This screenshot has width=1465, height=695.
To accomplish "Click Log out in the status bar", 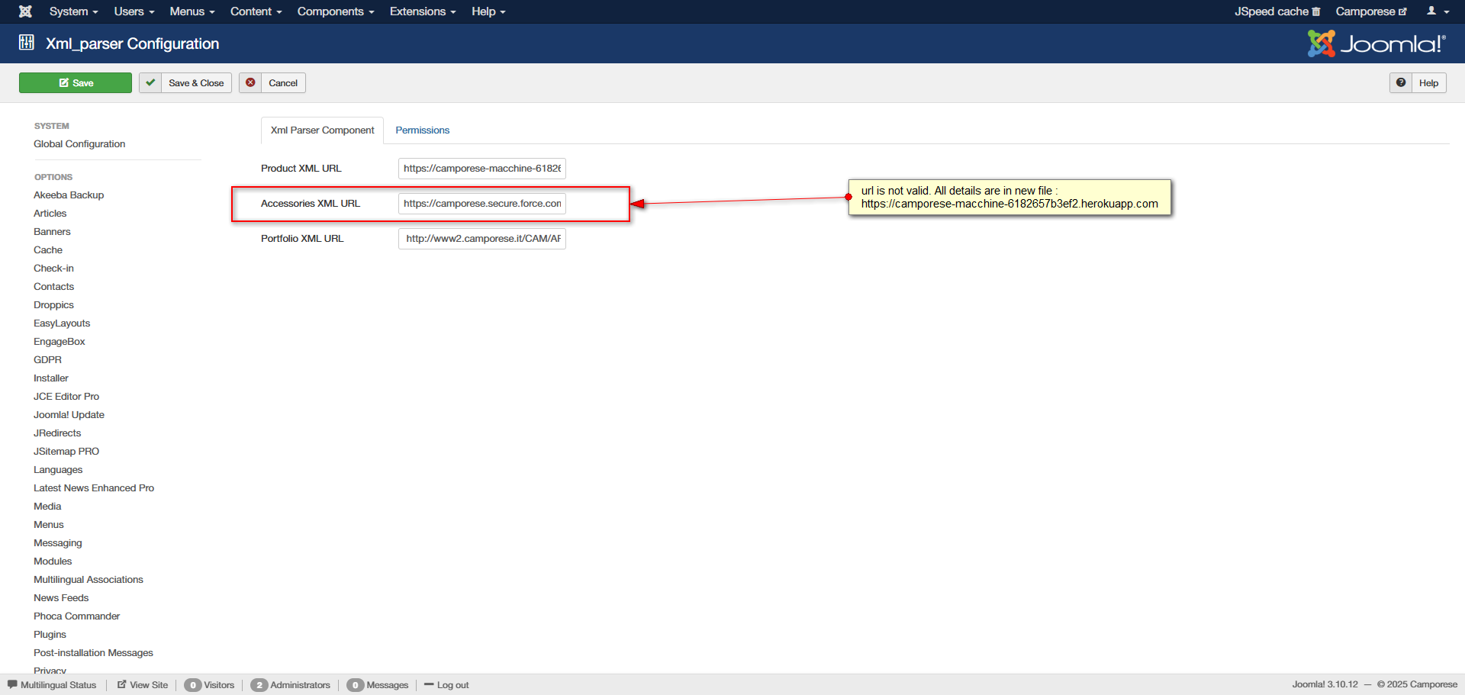I will [446, 685].
